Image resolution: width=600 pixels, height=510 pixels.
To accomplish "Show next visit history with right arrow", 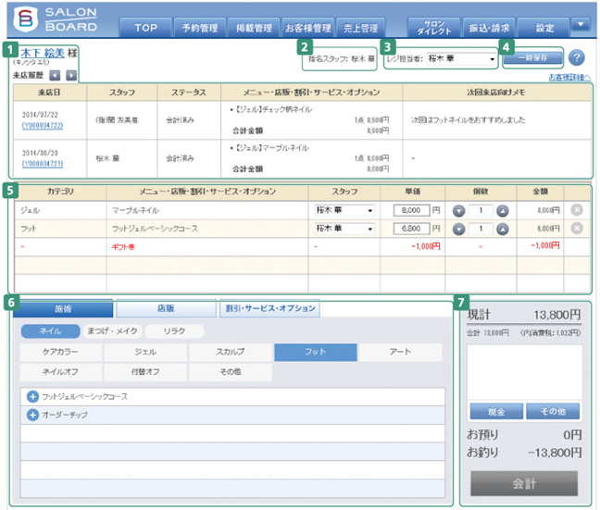I will coord(69,75).
